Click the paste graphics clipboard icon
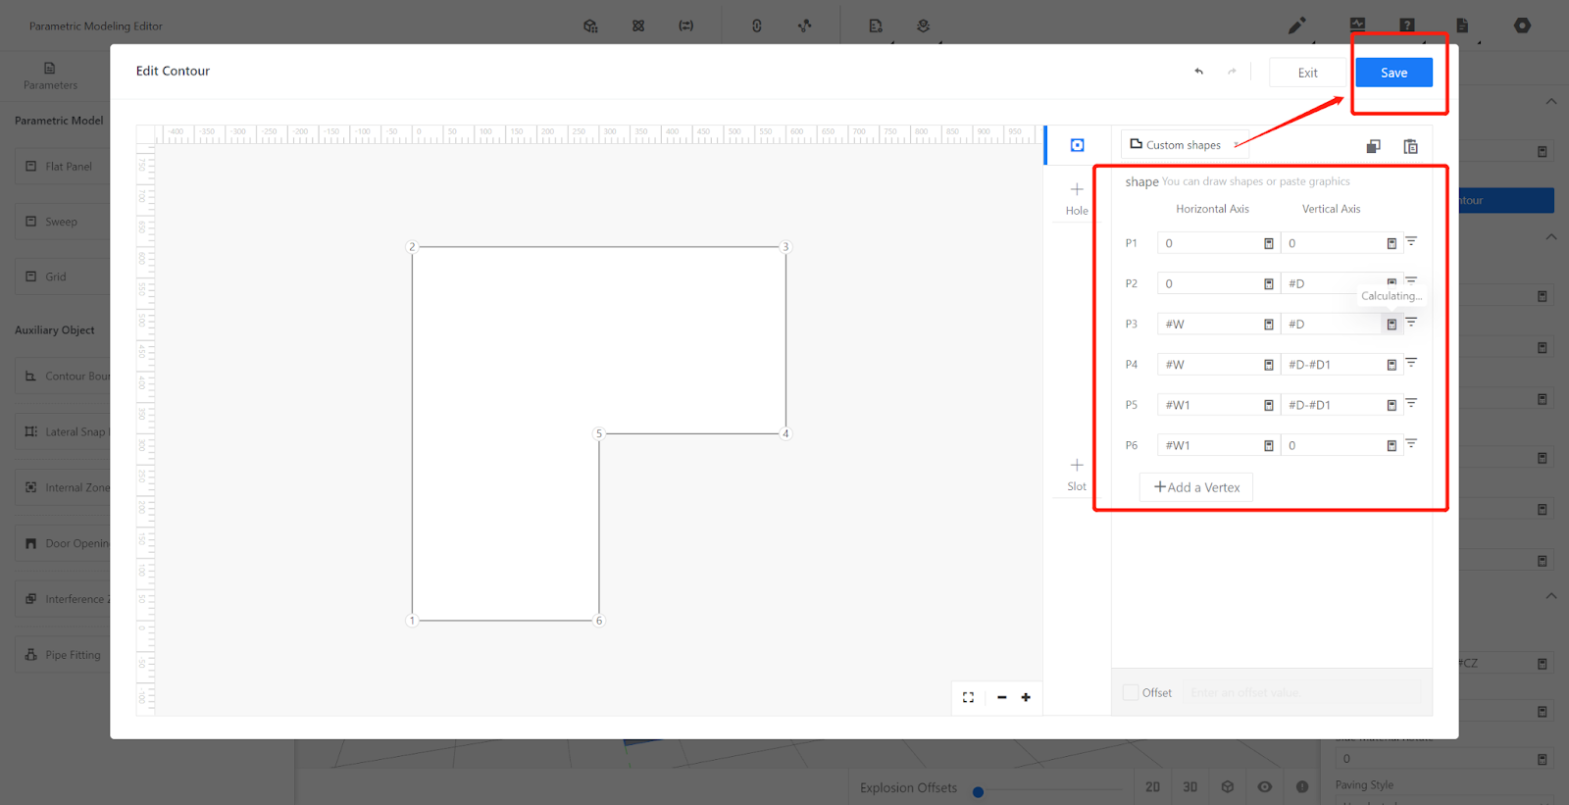The image size is (1569, 805). click(1410, 146)
